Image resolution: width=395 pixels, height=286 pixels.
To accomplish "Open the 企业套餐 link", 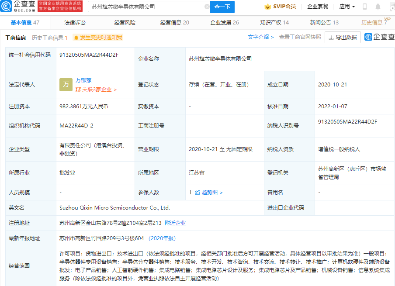I will (x=317, y=7).
